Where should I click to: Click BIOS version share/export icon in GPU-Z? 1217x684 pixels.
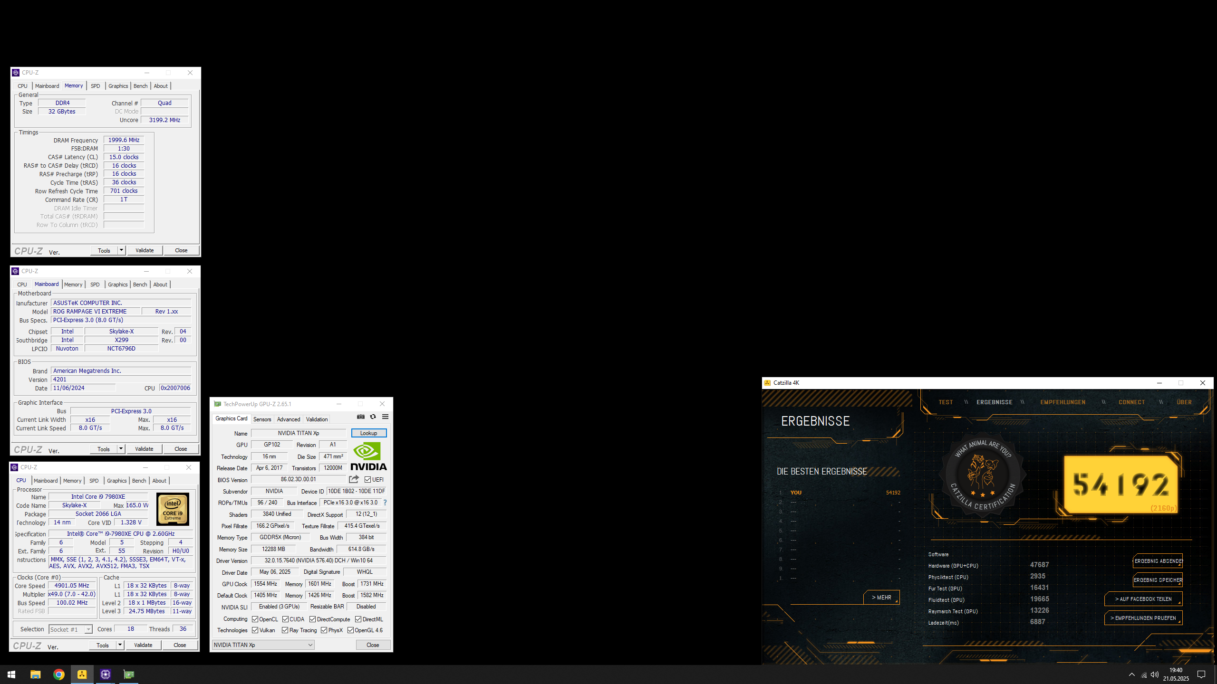tap(354, 479)
